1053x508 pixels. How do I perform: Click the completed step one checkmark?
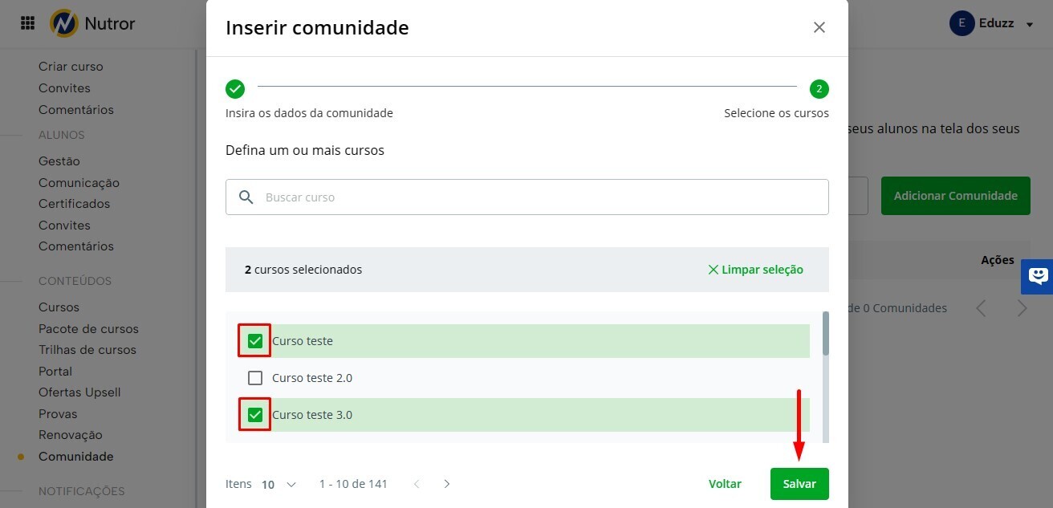(235, 88)
